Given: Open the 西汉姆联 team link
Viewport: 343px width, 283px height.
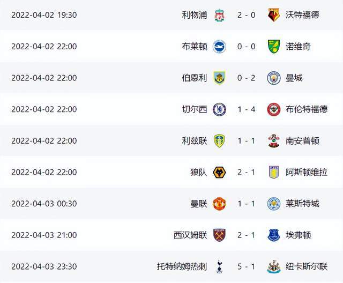Looking at the screenshot, I should pyautogui.click(x=190, y=235).
